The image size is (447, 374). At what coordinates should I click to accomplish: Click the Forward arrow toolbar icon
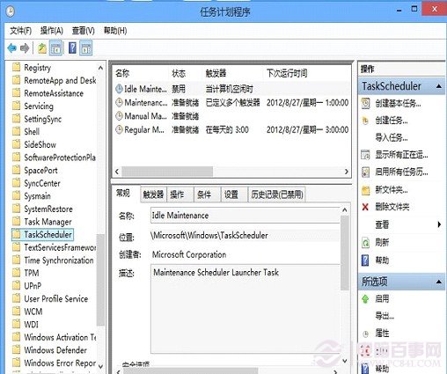25,48
